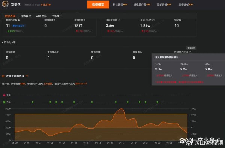Select the 合作推广 sub-tab

click(x=57, y=16)
